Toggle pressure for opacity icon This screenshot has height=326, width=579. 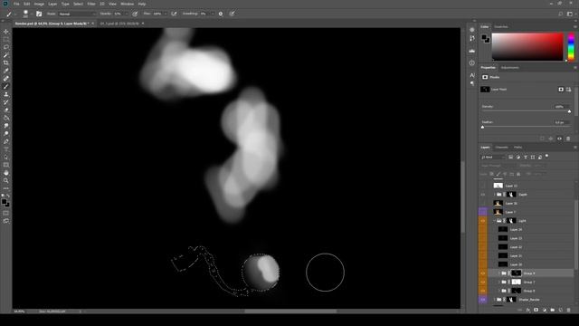pyautogui.click(x=135, y=14)
